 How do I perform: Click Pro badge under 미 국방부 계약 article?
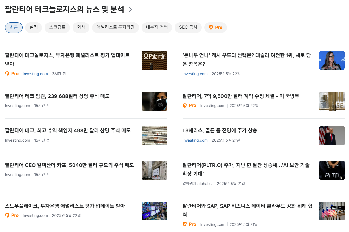coord(189,106)
